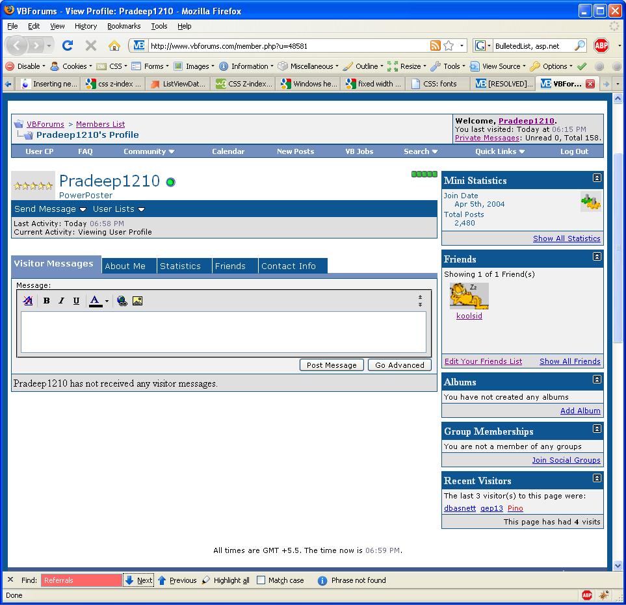
Task: Click the editor size adjust arrows
Action: click(420, 301)
